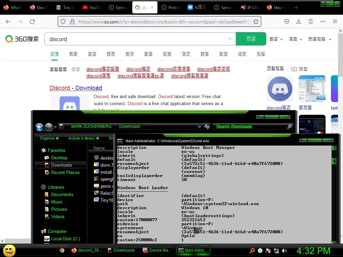The image size is (343, 257).
Task: Click the padlock site info icon
Action: coord(72,21)
